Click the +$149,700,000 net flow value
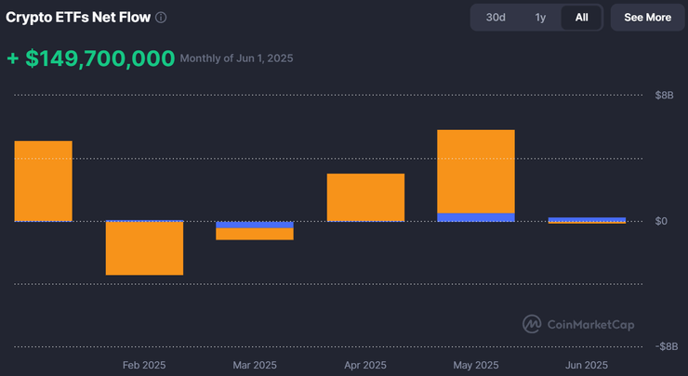Image resolution: width=688 pixels, height=376 pixels. pyautogui.click(x=91, y=58)
